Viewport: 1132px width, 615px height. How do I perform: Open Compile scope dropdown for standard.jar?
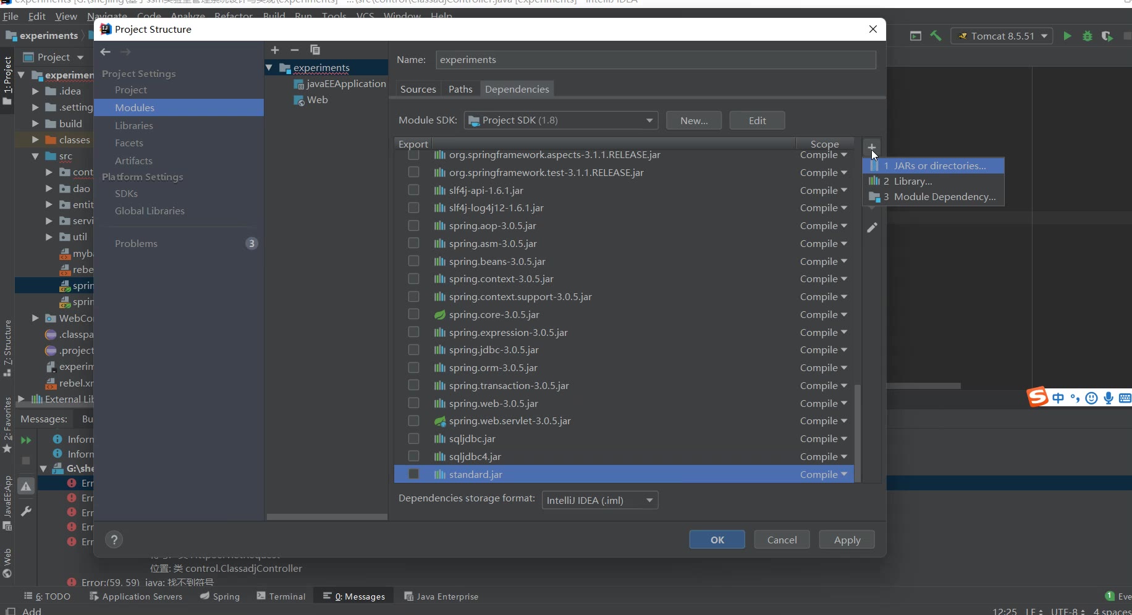(x=824, y=474)
